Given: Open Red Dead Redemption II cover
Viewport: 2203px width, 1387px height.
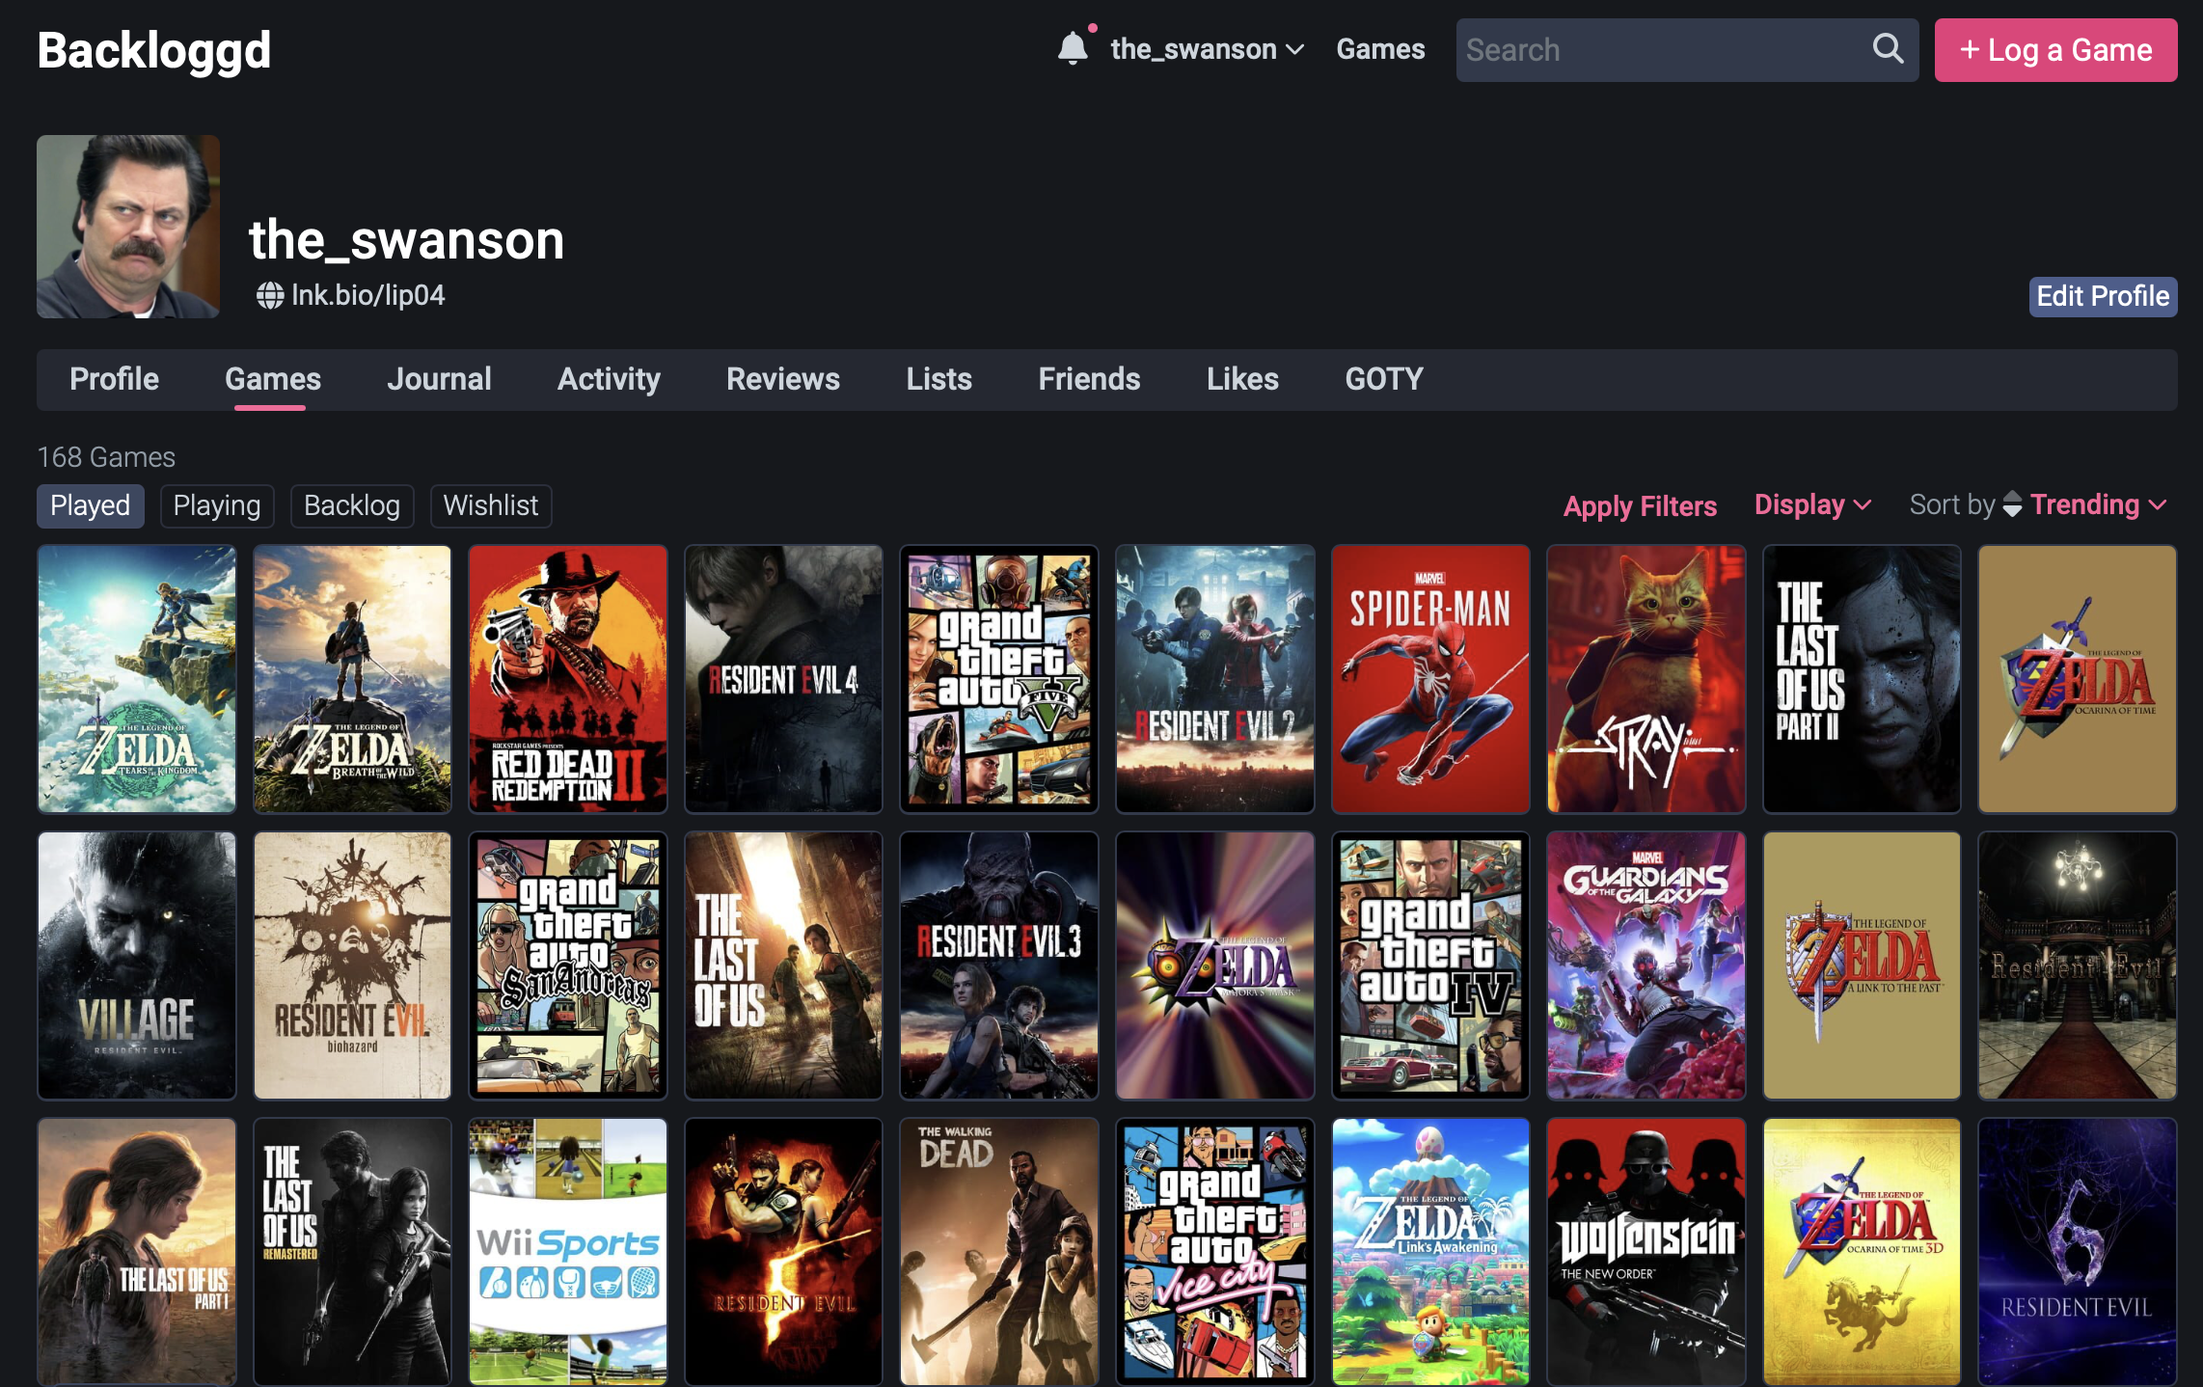Looking at the screenshot, I should pos(568,678).
